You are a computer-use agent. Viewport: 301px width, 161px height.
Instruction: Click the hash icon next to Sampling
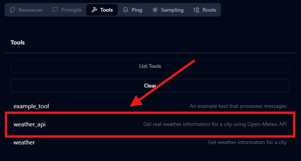155,10
